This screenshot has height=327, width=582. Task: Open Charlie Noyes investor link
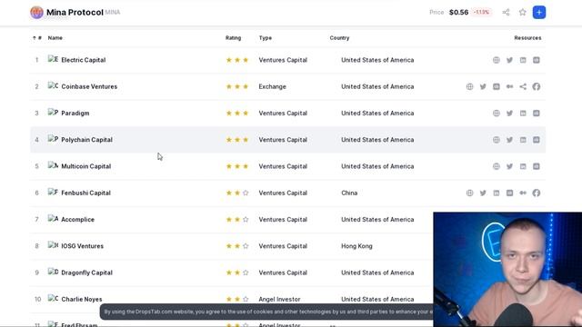pyautogui.click(x=81, y=299)
